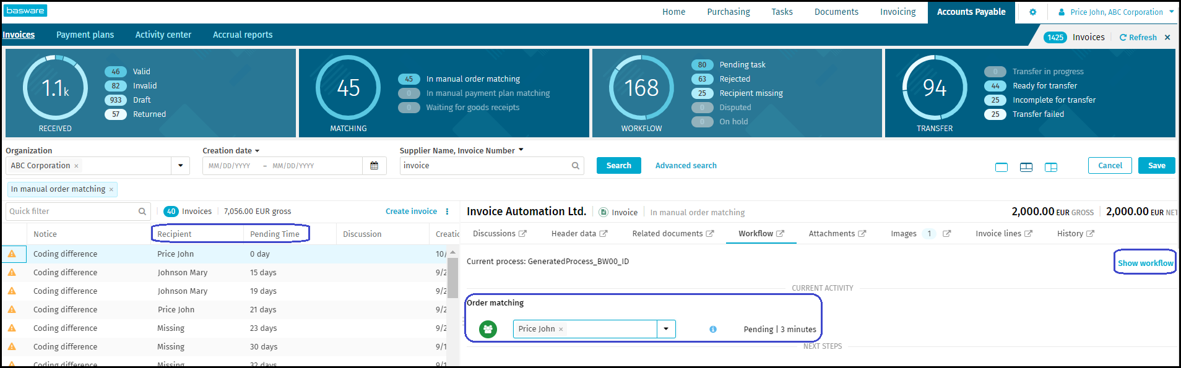This screenshot has width=1181, height=368.
Task: Open the settings gear in top bar
Action: pos(1032,12)
